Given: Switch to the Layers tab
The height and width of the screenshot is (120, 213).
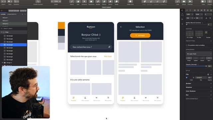Looking at the screenshot, I should [x=3, y=14].
